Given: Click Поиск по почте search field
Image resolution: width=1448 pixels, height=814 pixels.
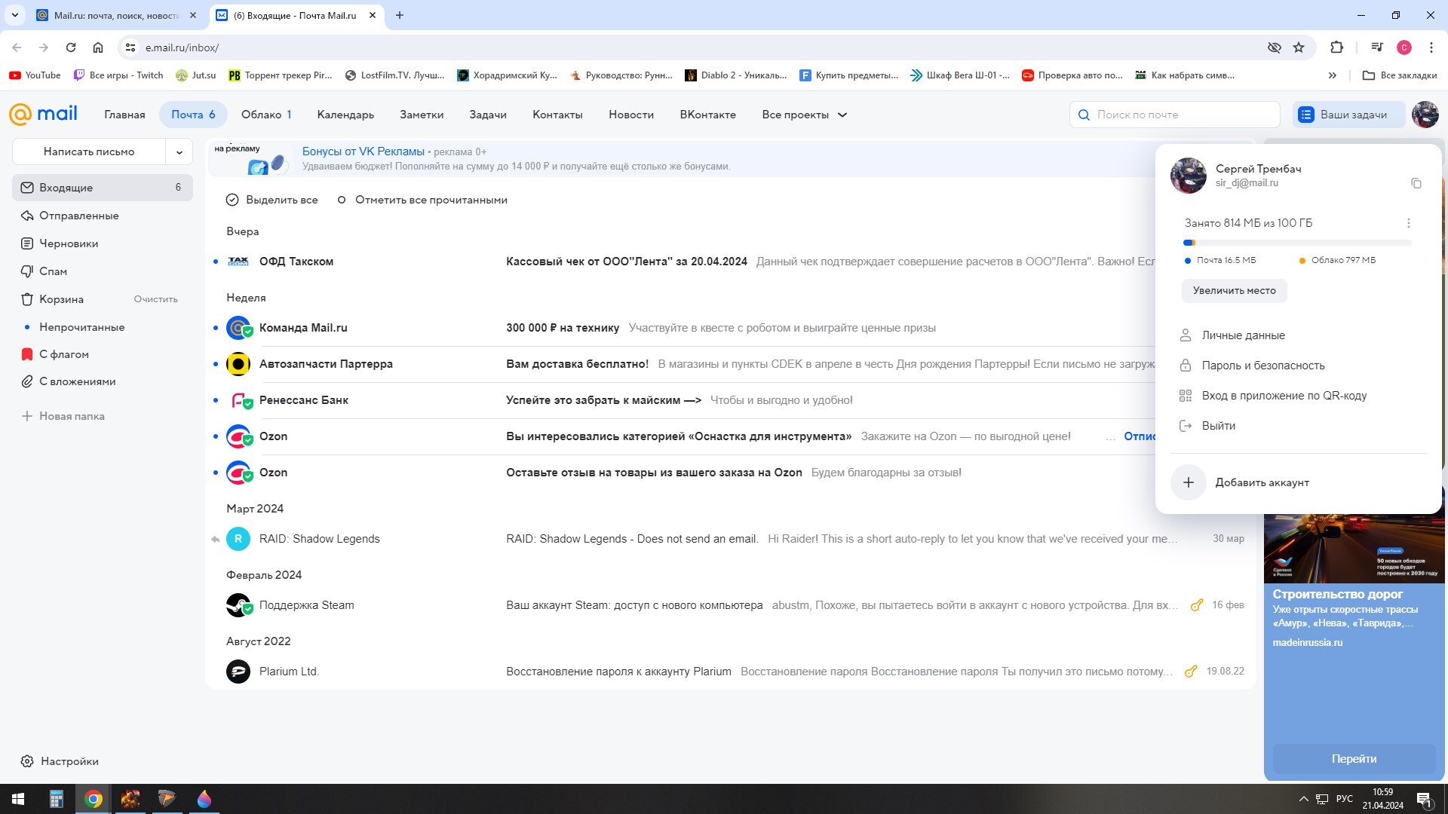Looking at the screenshot, I should tap(1174, 115).
